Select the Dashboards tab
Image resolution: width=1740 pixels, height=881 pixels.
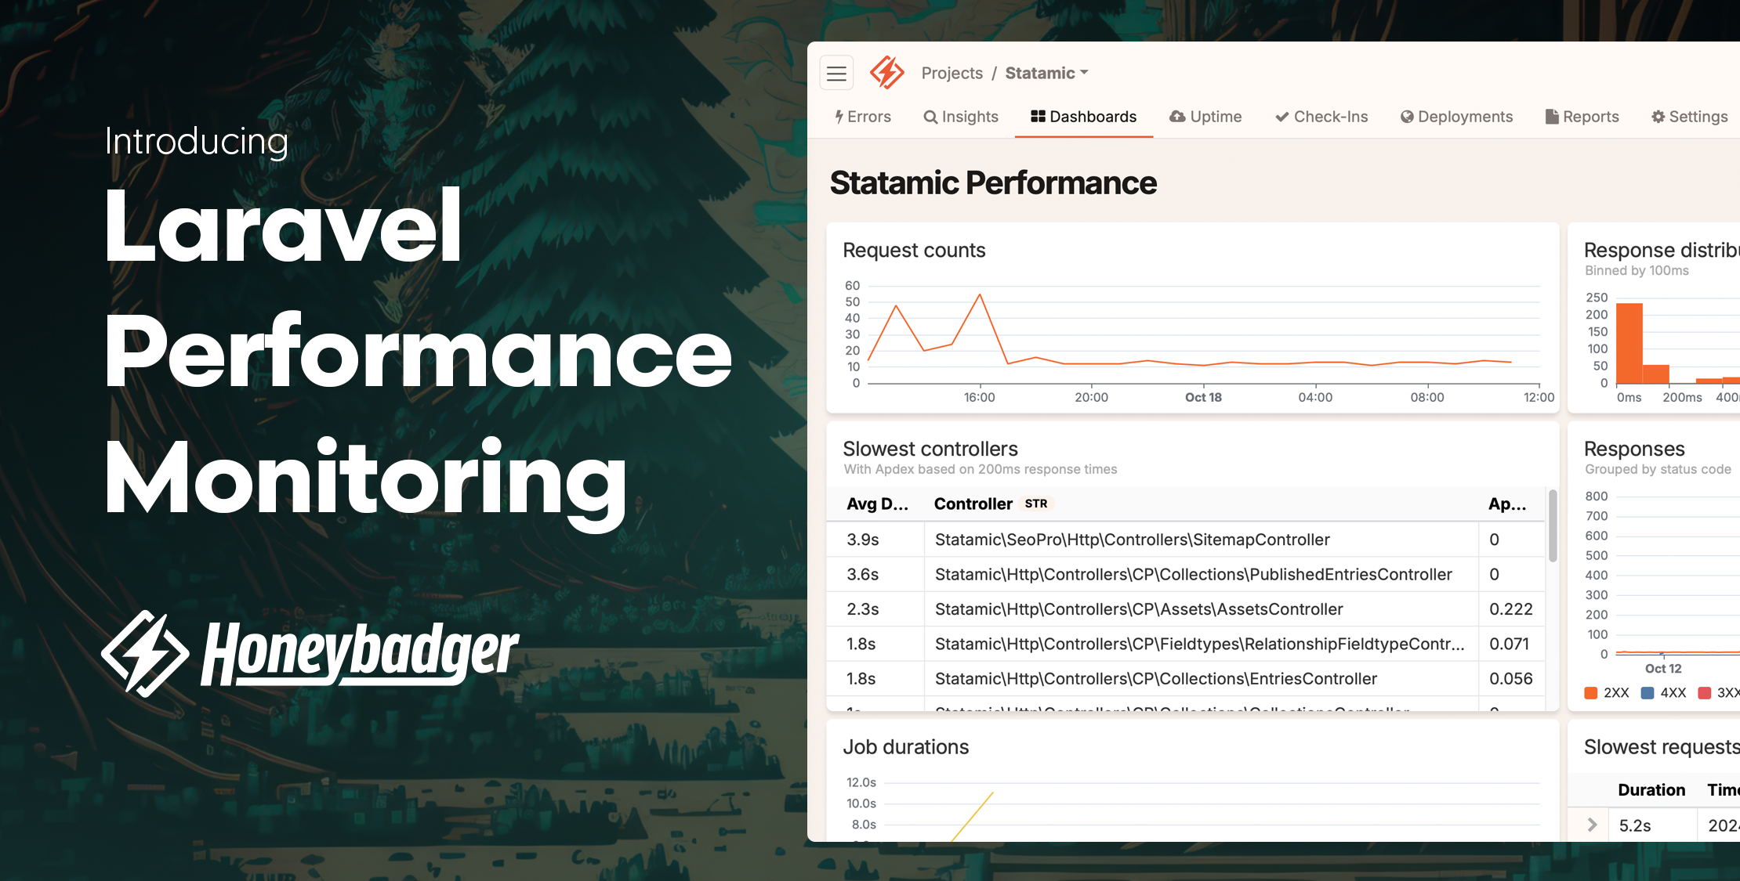[1082, 116]
